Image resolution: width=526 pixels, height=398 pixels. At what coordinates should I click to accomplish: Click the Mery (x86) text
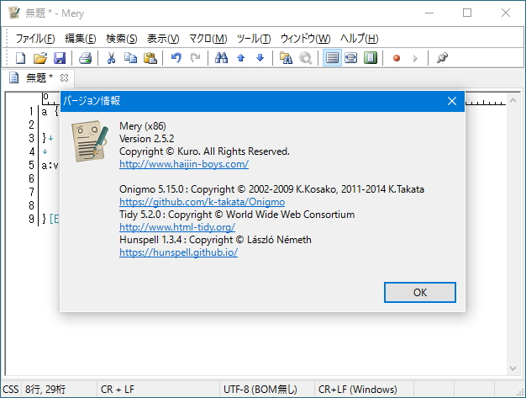pyautogui.click(x=143, y=126)
